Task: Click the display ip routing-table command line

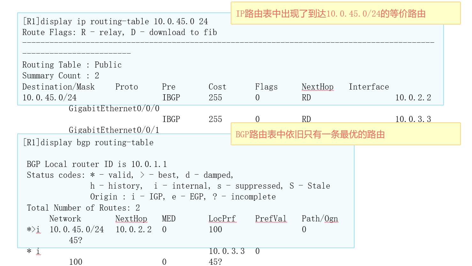Action: (115, 22)
